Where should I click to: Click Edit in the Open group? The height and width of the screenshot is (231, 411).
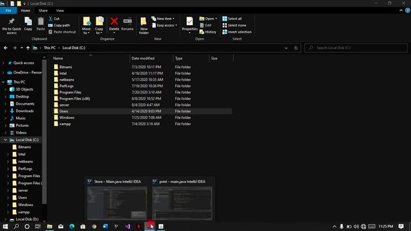(x=205, y=26)
